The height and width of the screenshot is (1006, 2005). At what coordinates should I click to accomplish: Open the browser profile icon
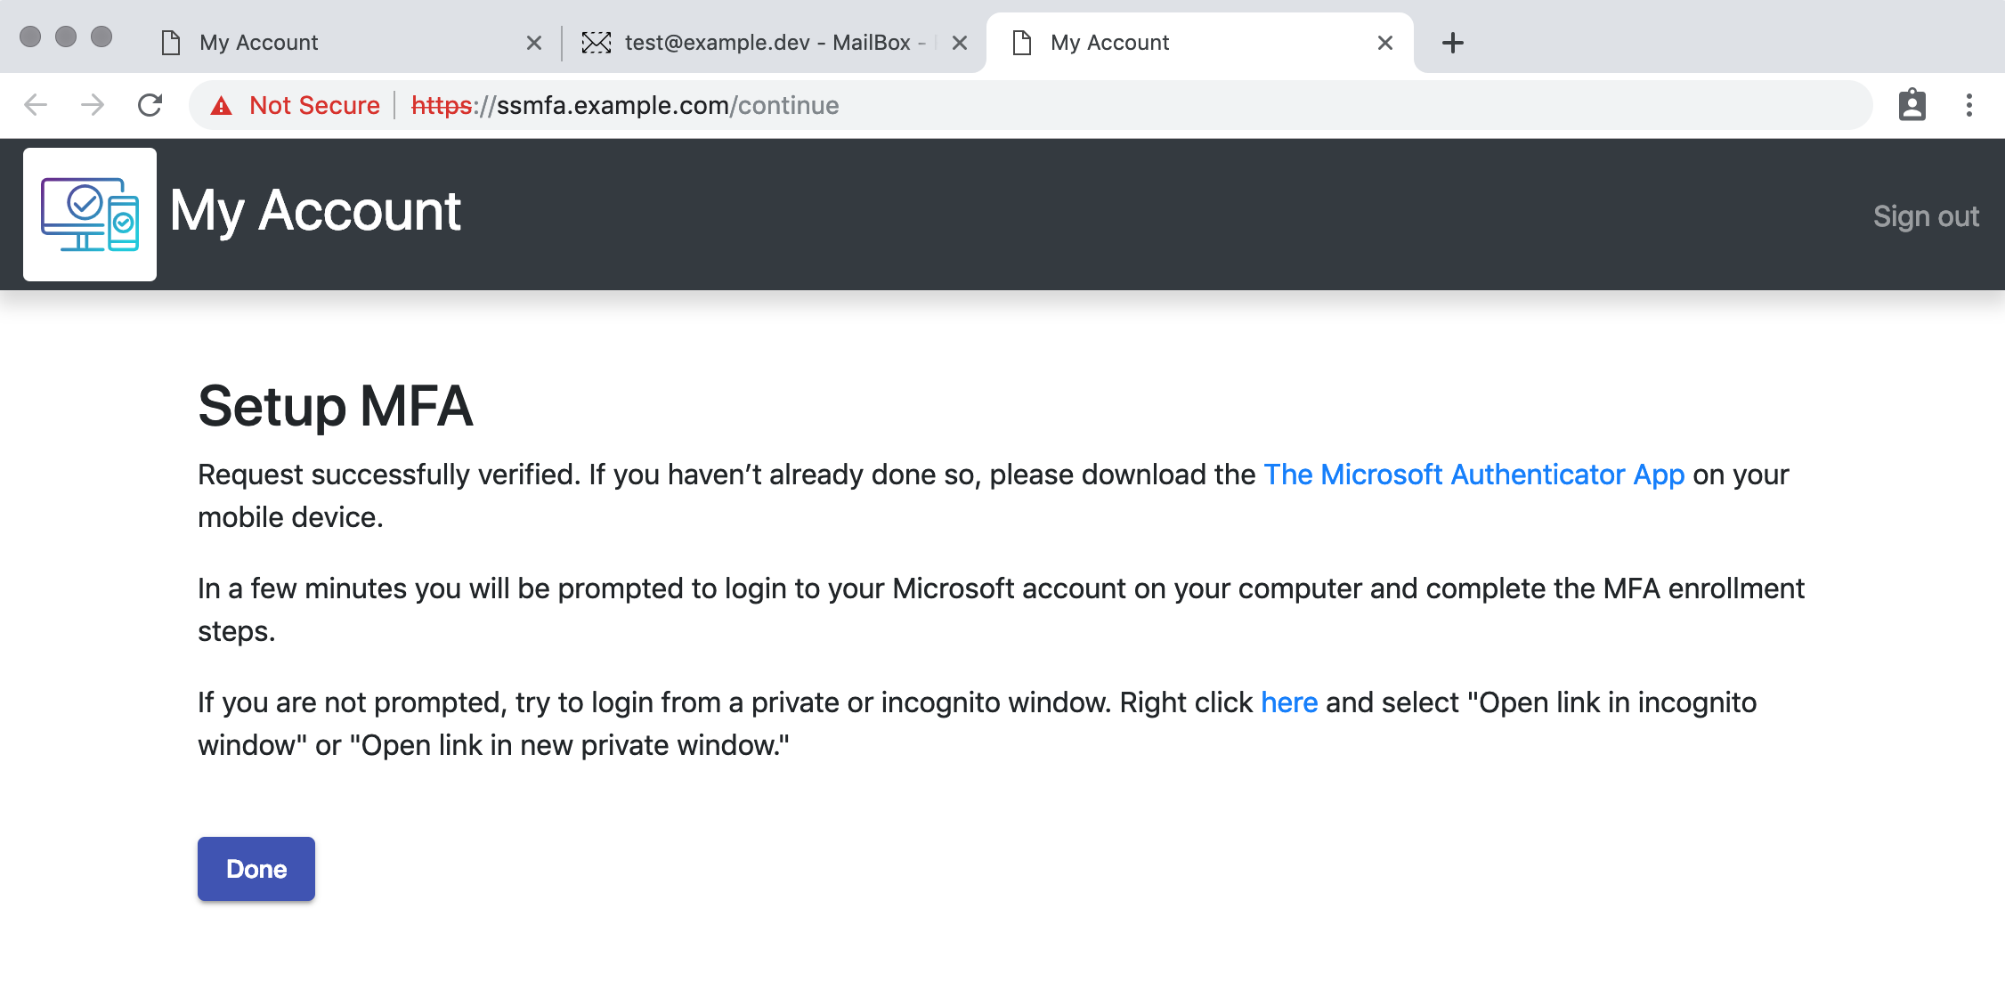pyautogui.click(x=1912, y=105)
